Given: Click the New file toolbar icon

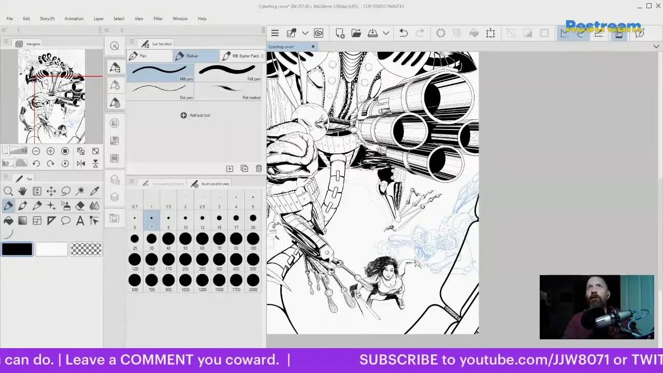Looking at the screenshot, I should (x=340, y=33).
